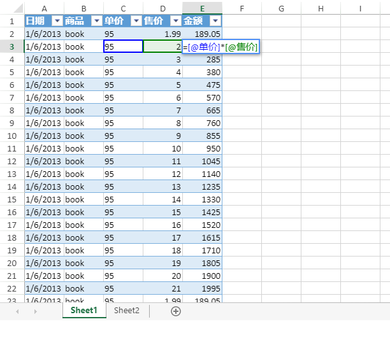Click the 单价 cell 95 in row 20
This screenshot has height=338, width=390.
click(x=124, y=263)
